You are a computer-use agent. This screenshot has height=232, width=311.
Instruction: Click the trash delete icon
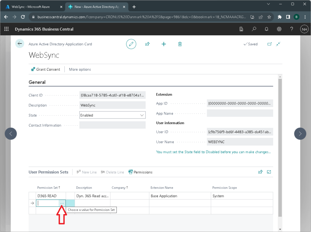[180, 44]
